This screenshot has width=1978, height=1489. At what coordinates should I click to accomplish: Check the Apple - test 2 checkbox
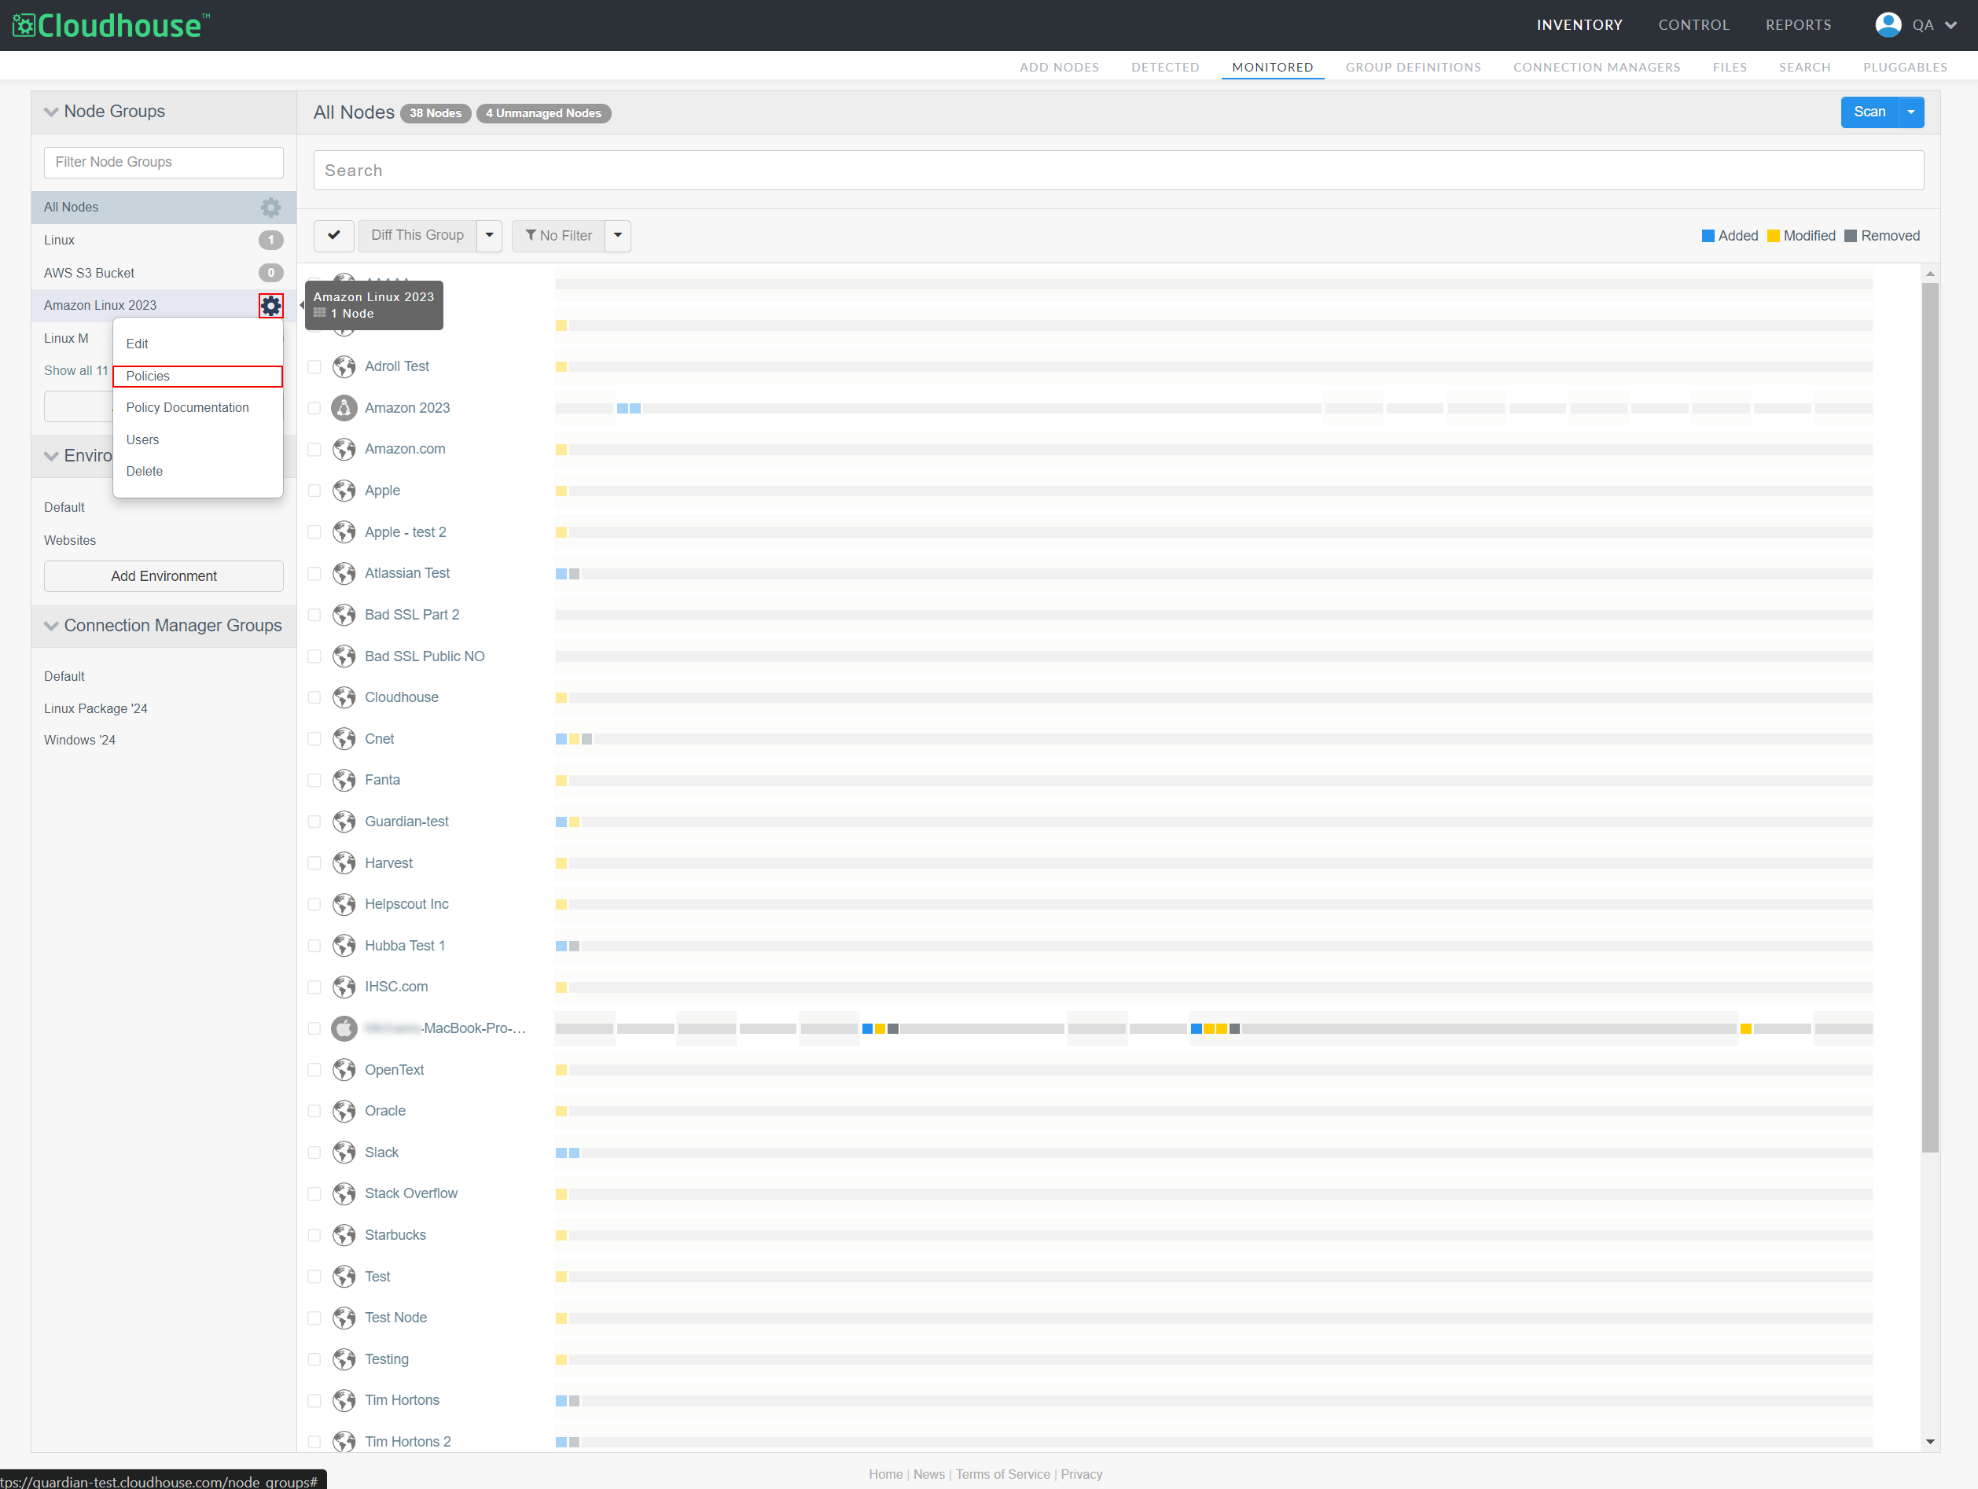coord(314,532)
